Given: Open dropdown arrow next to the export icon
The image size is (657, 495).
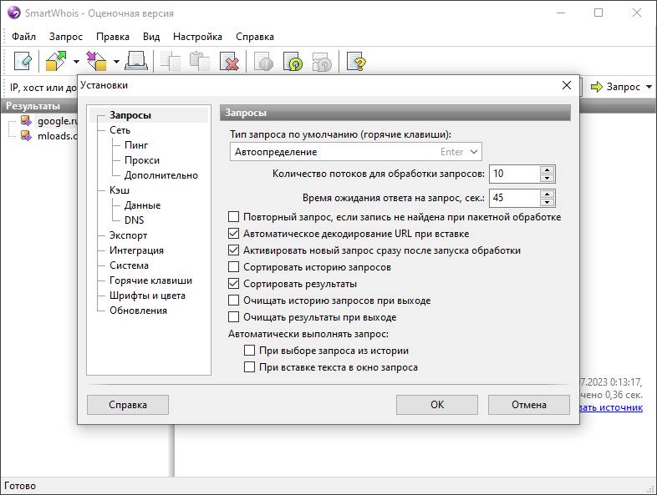Looking at the screenshot, I should tap(76, 61).
